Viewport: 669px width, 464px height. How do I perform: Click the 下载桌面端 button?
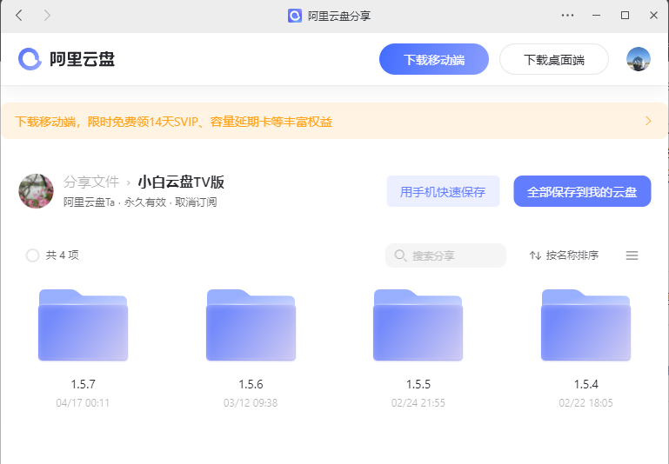point(554,59)
